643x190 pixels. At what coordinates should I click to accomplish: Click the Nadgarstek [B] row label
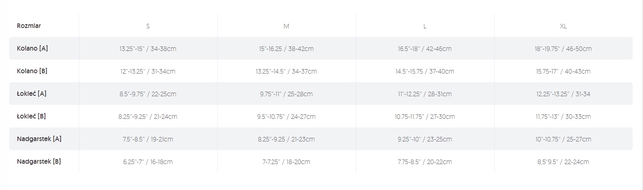(x=39, y=162)
